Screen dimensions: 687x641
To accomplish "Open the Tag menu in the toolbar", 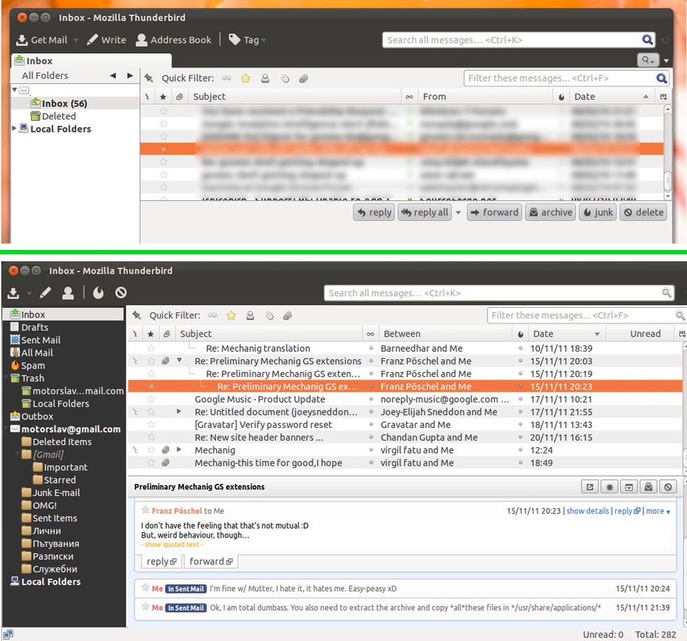I will click(x=247, y=40).
